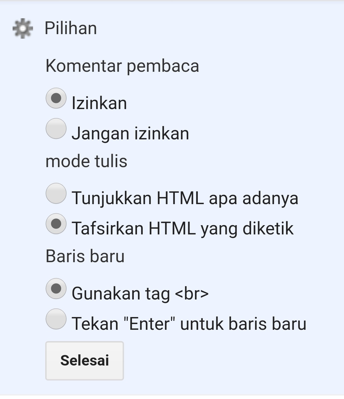Screen dimensions: 344x399
Task: Click the Jangan izinkan label text
Action: click(x=130, y=133)
